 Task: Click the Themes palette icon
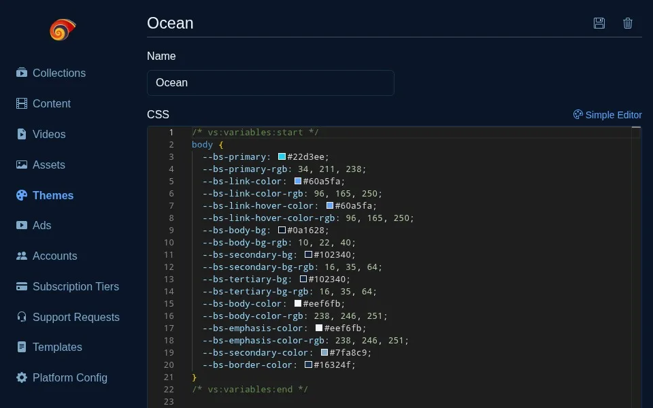[22, 195]
